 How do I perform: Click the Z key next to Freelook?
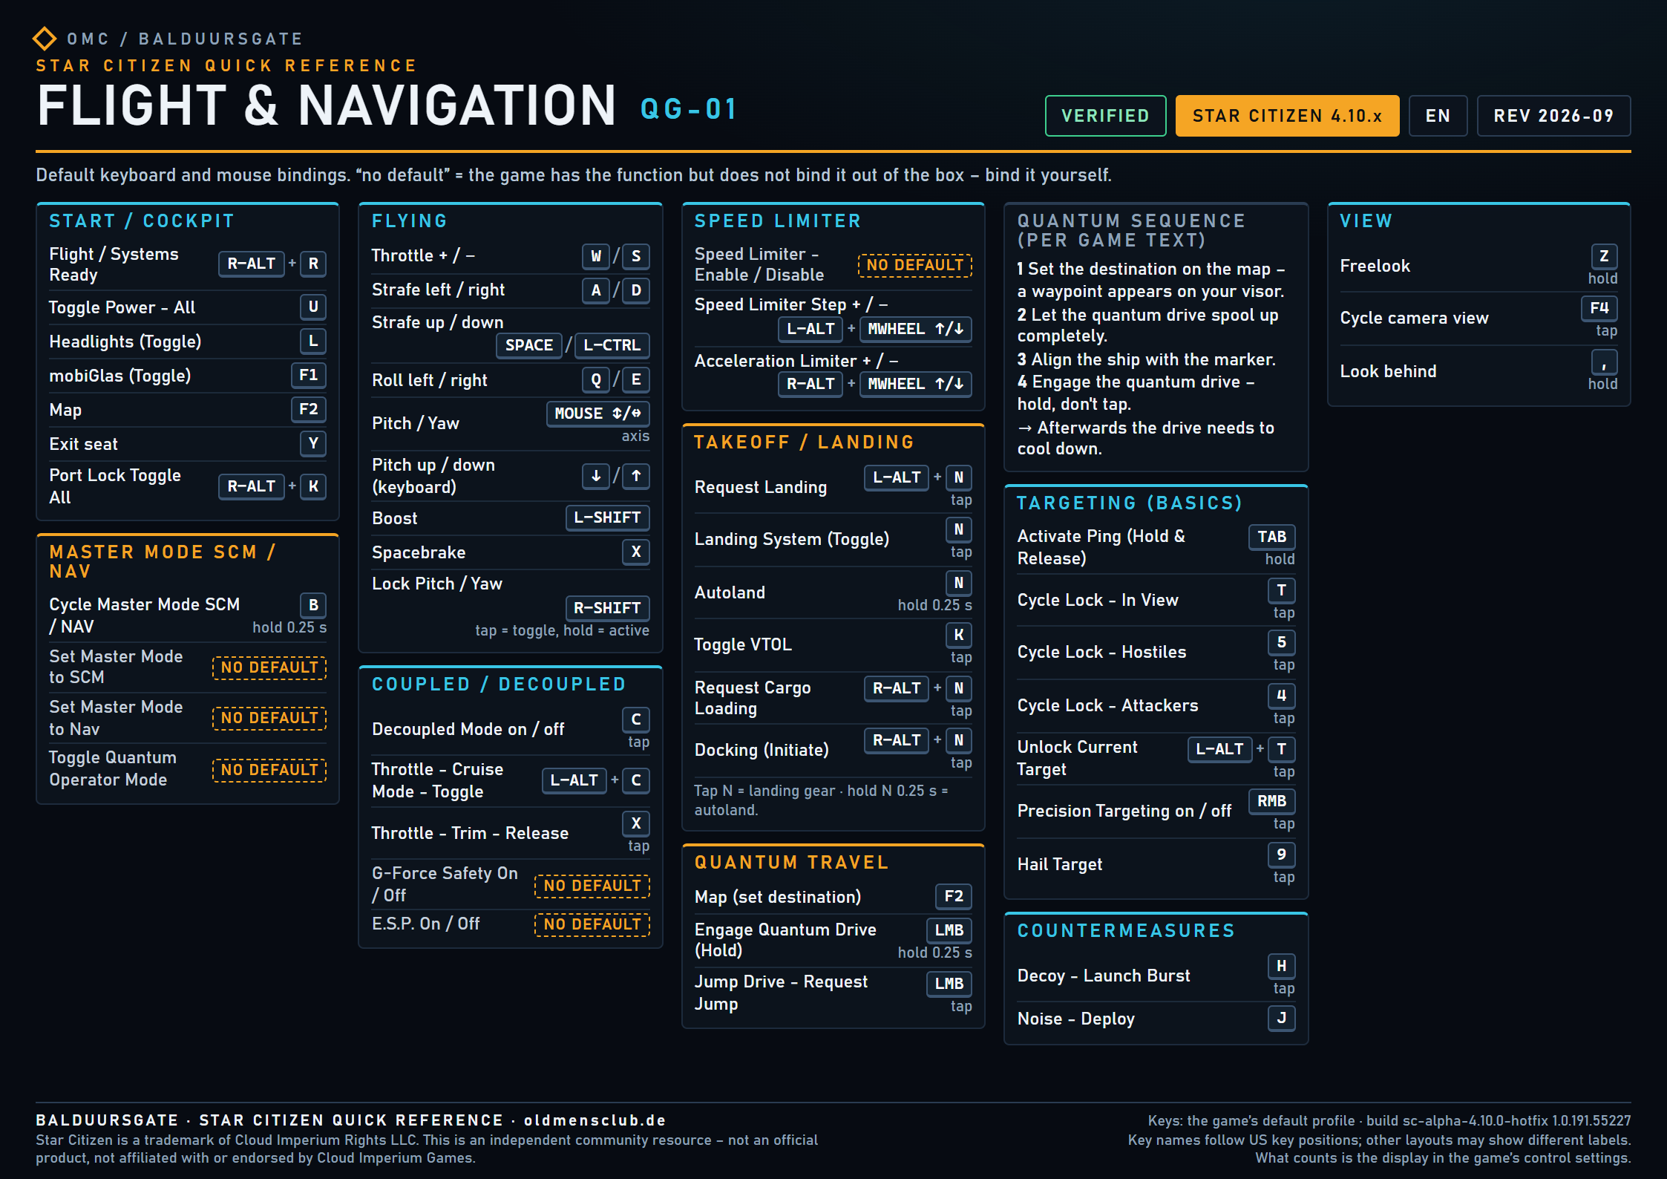(x=1604, y=256)
